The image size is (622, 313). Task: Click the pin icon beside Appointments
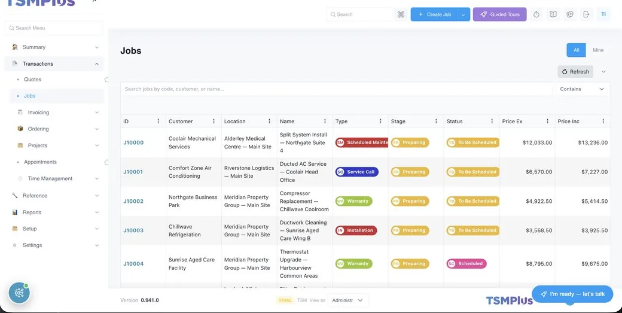(x=106, y=162)
